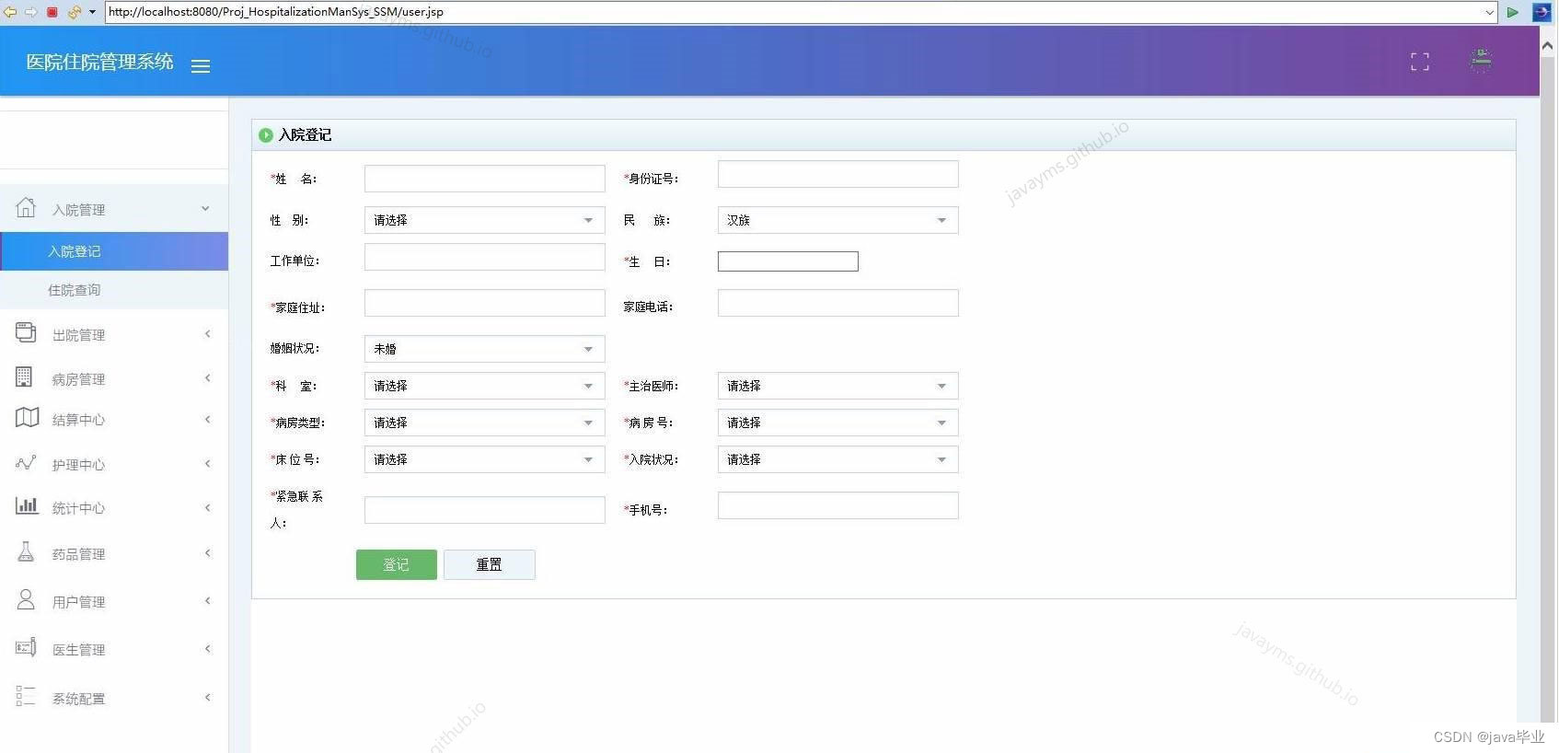Open the 婚姻状况 dropdown showing 未婚
The height and width of the screenshot is (753, 1559).
pyautogui.click(x=484, y=349)
